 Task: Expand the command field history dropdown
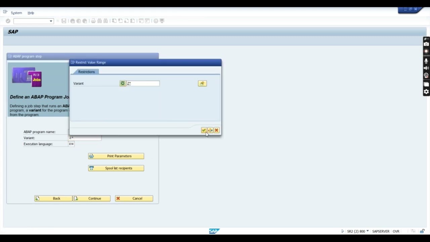point(51,21)
